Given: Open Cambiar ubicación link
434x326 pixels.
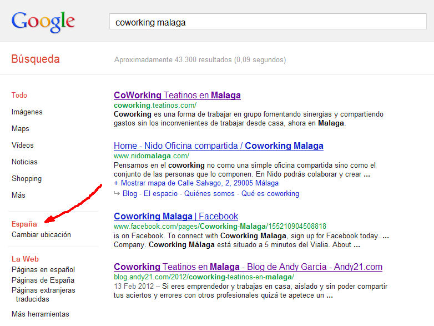Looking at the screenshot, I should 41,234.
